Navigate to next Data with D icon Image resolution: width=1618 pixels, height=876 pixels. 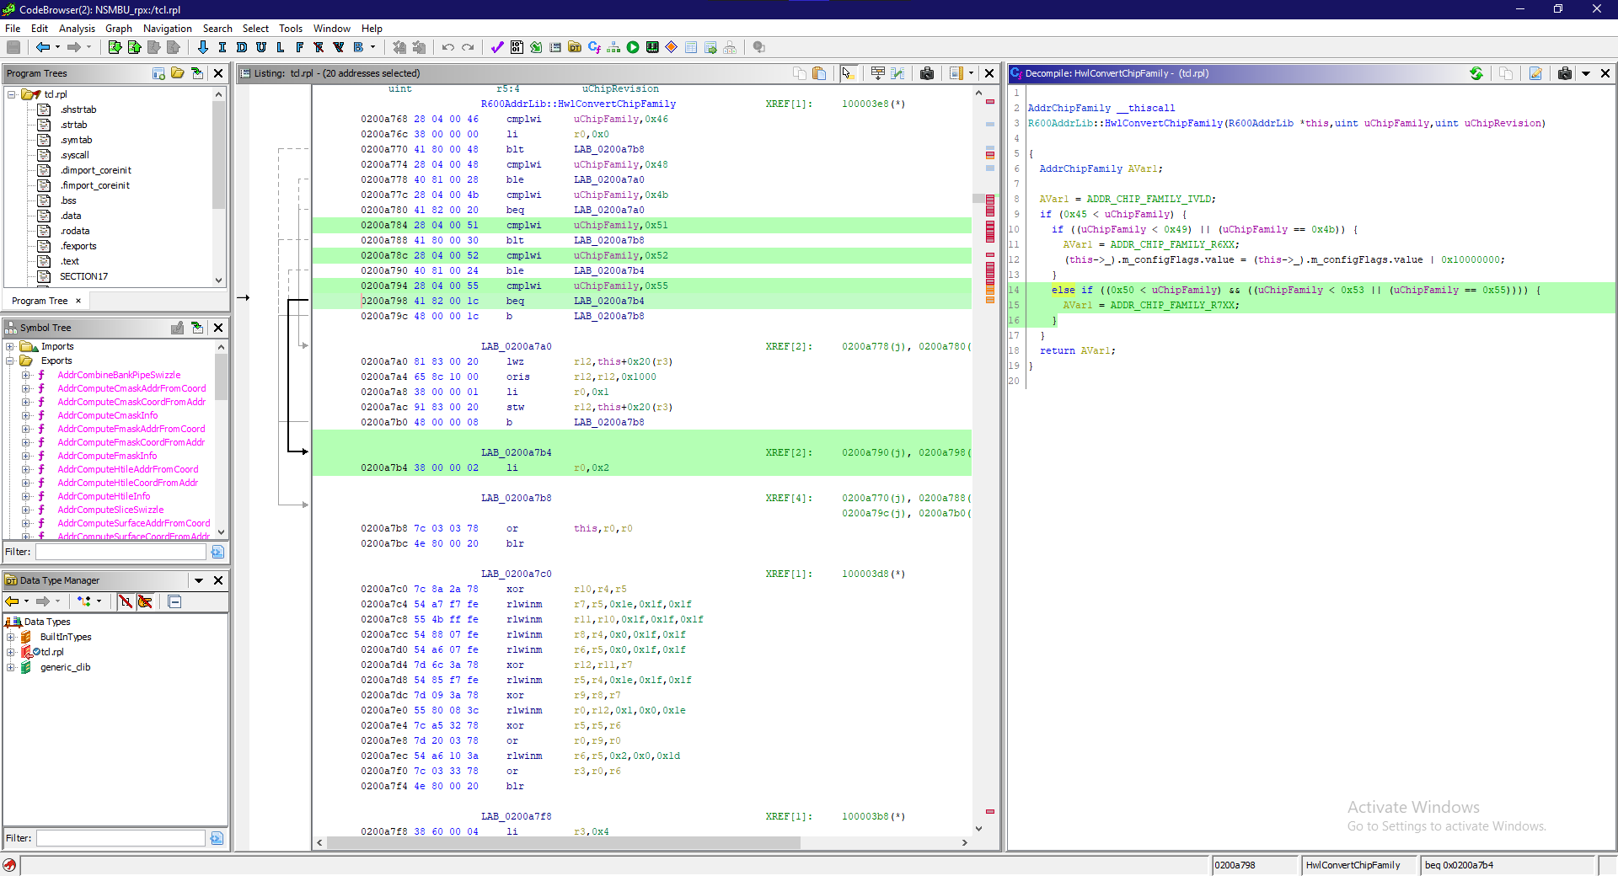click(x=242, y=48)
